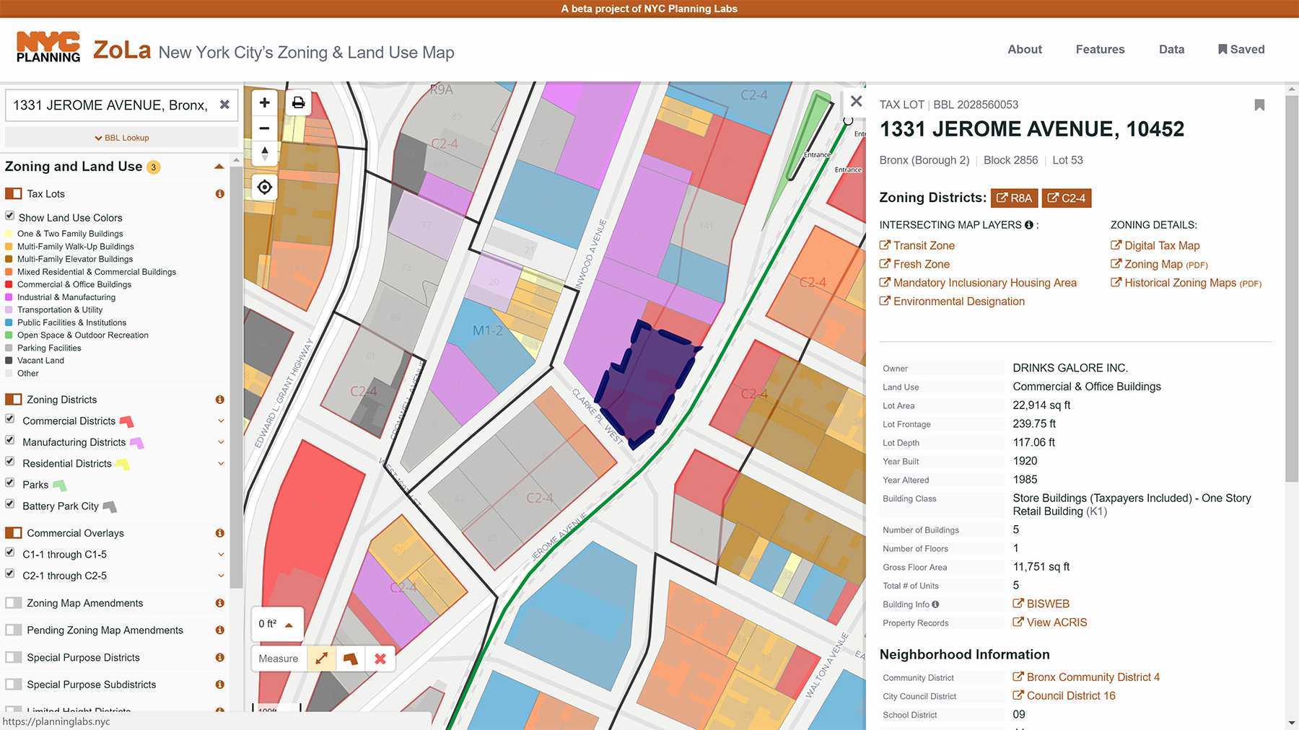
Task: Locate my position on map
Action: (x=265, y=188)
